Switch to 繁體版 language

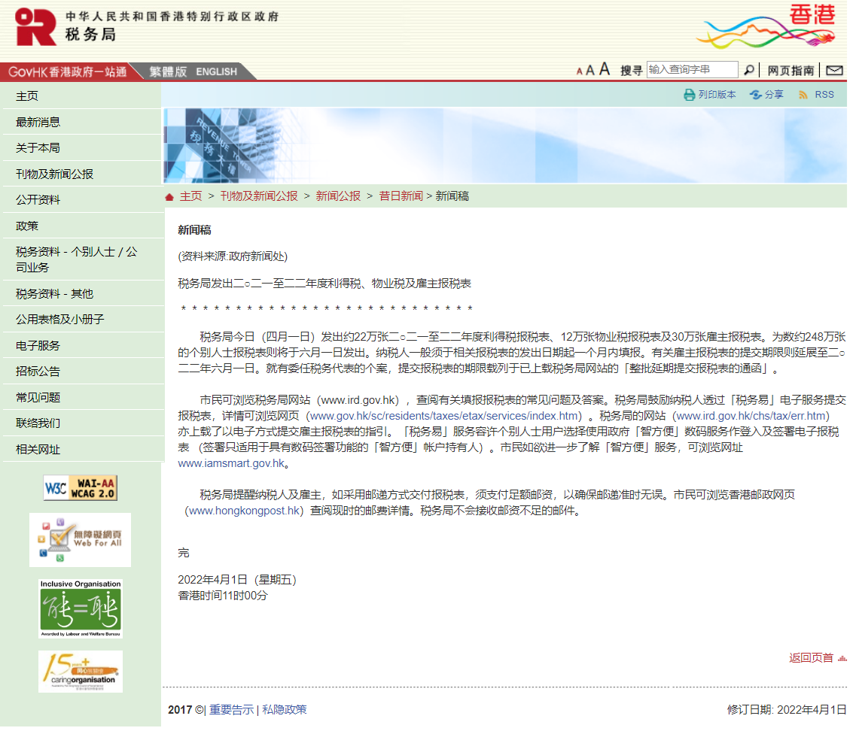[168, 71]
